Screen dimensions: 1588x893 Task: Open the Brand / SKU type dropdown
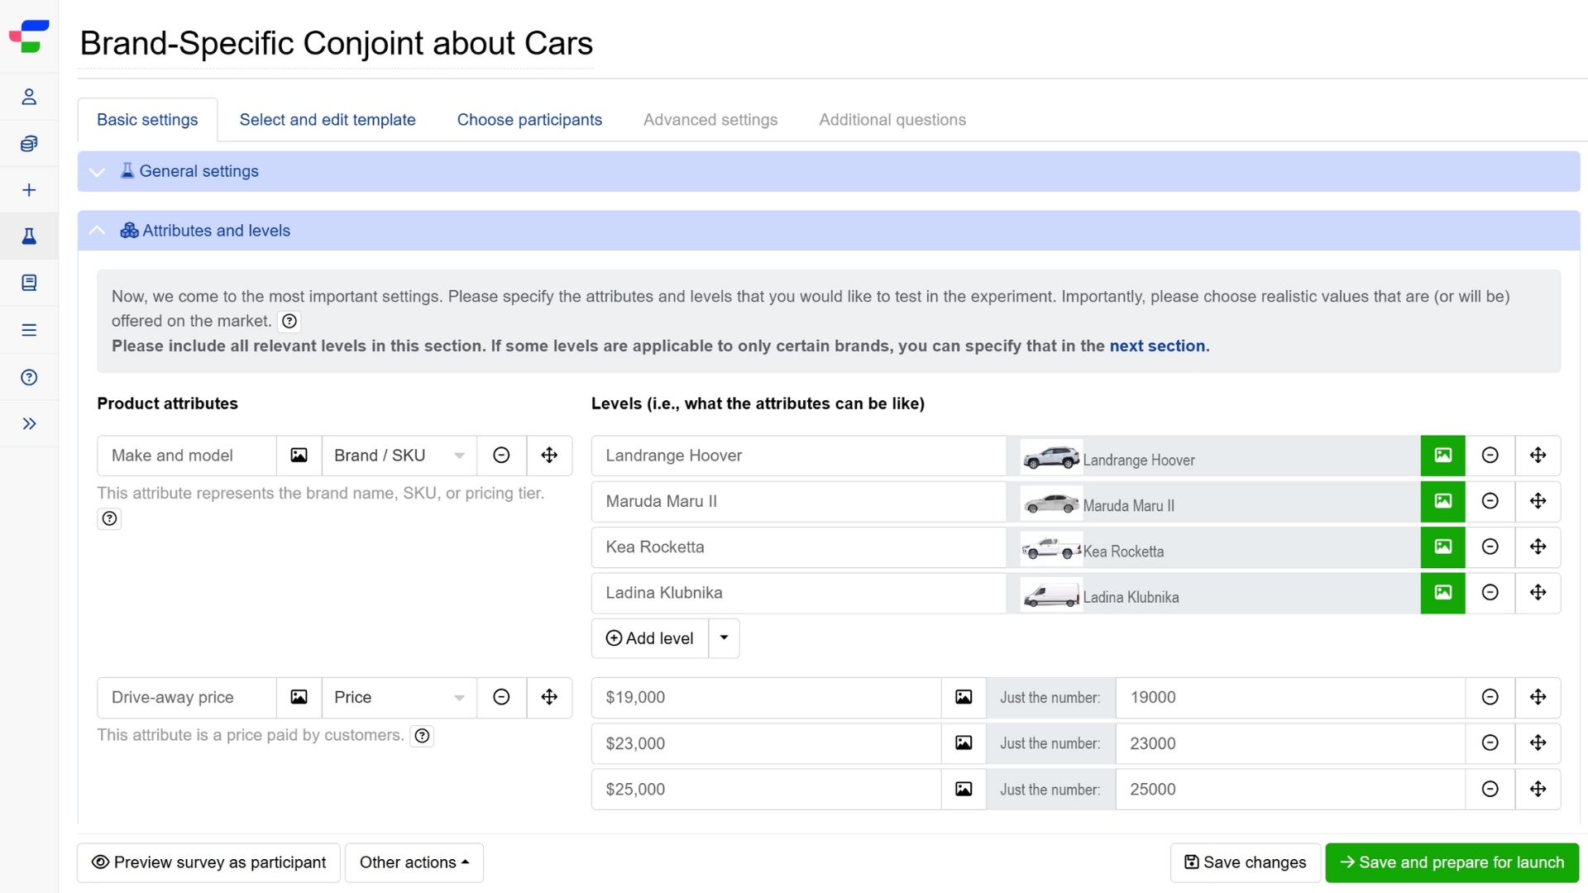399,456
